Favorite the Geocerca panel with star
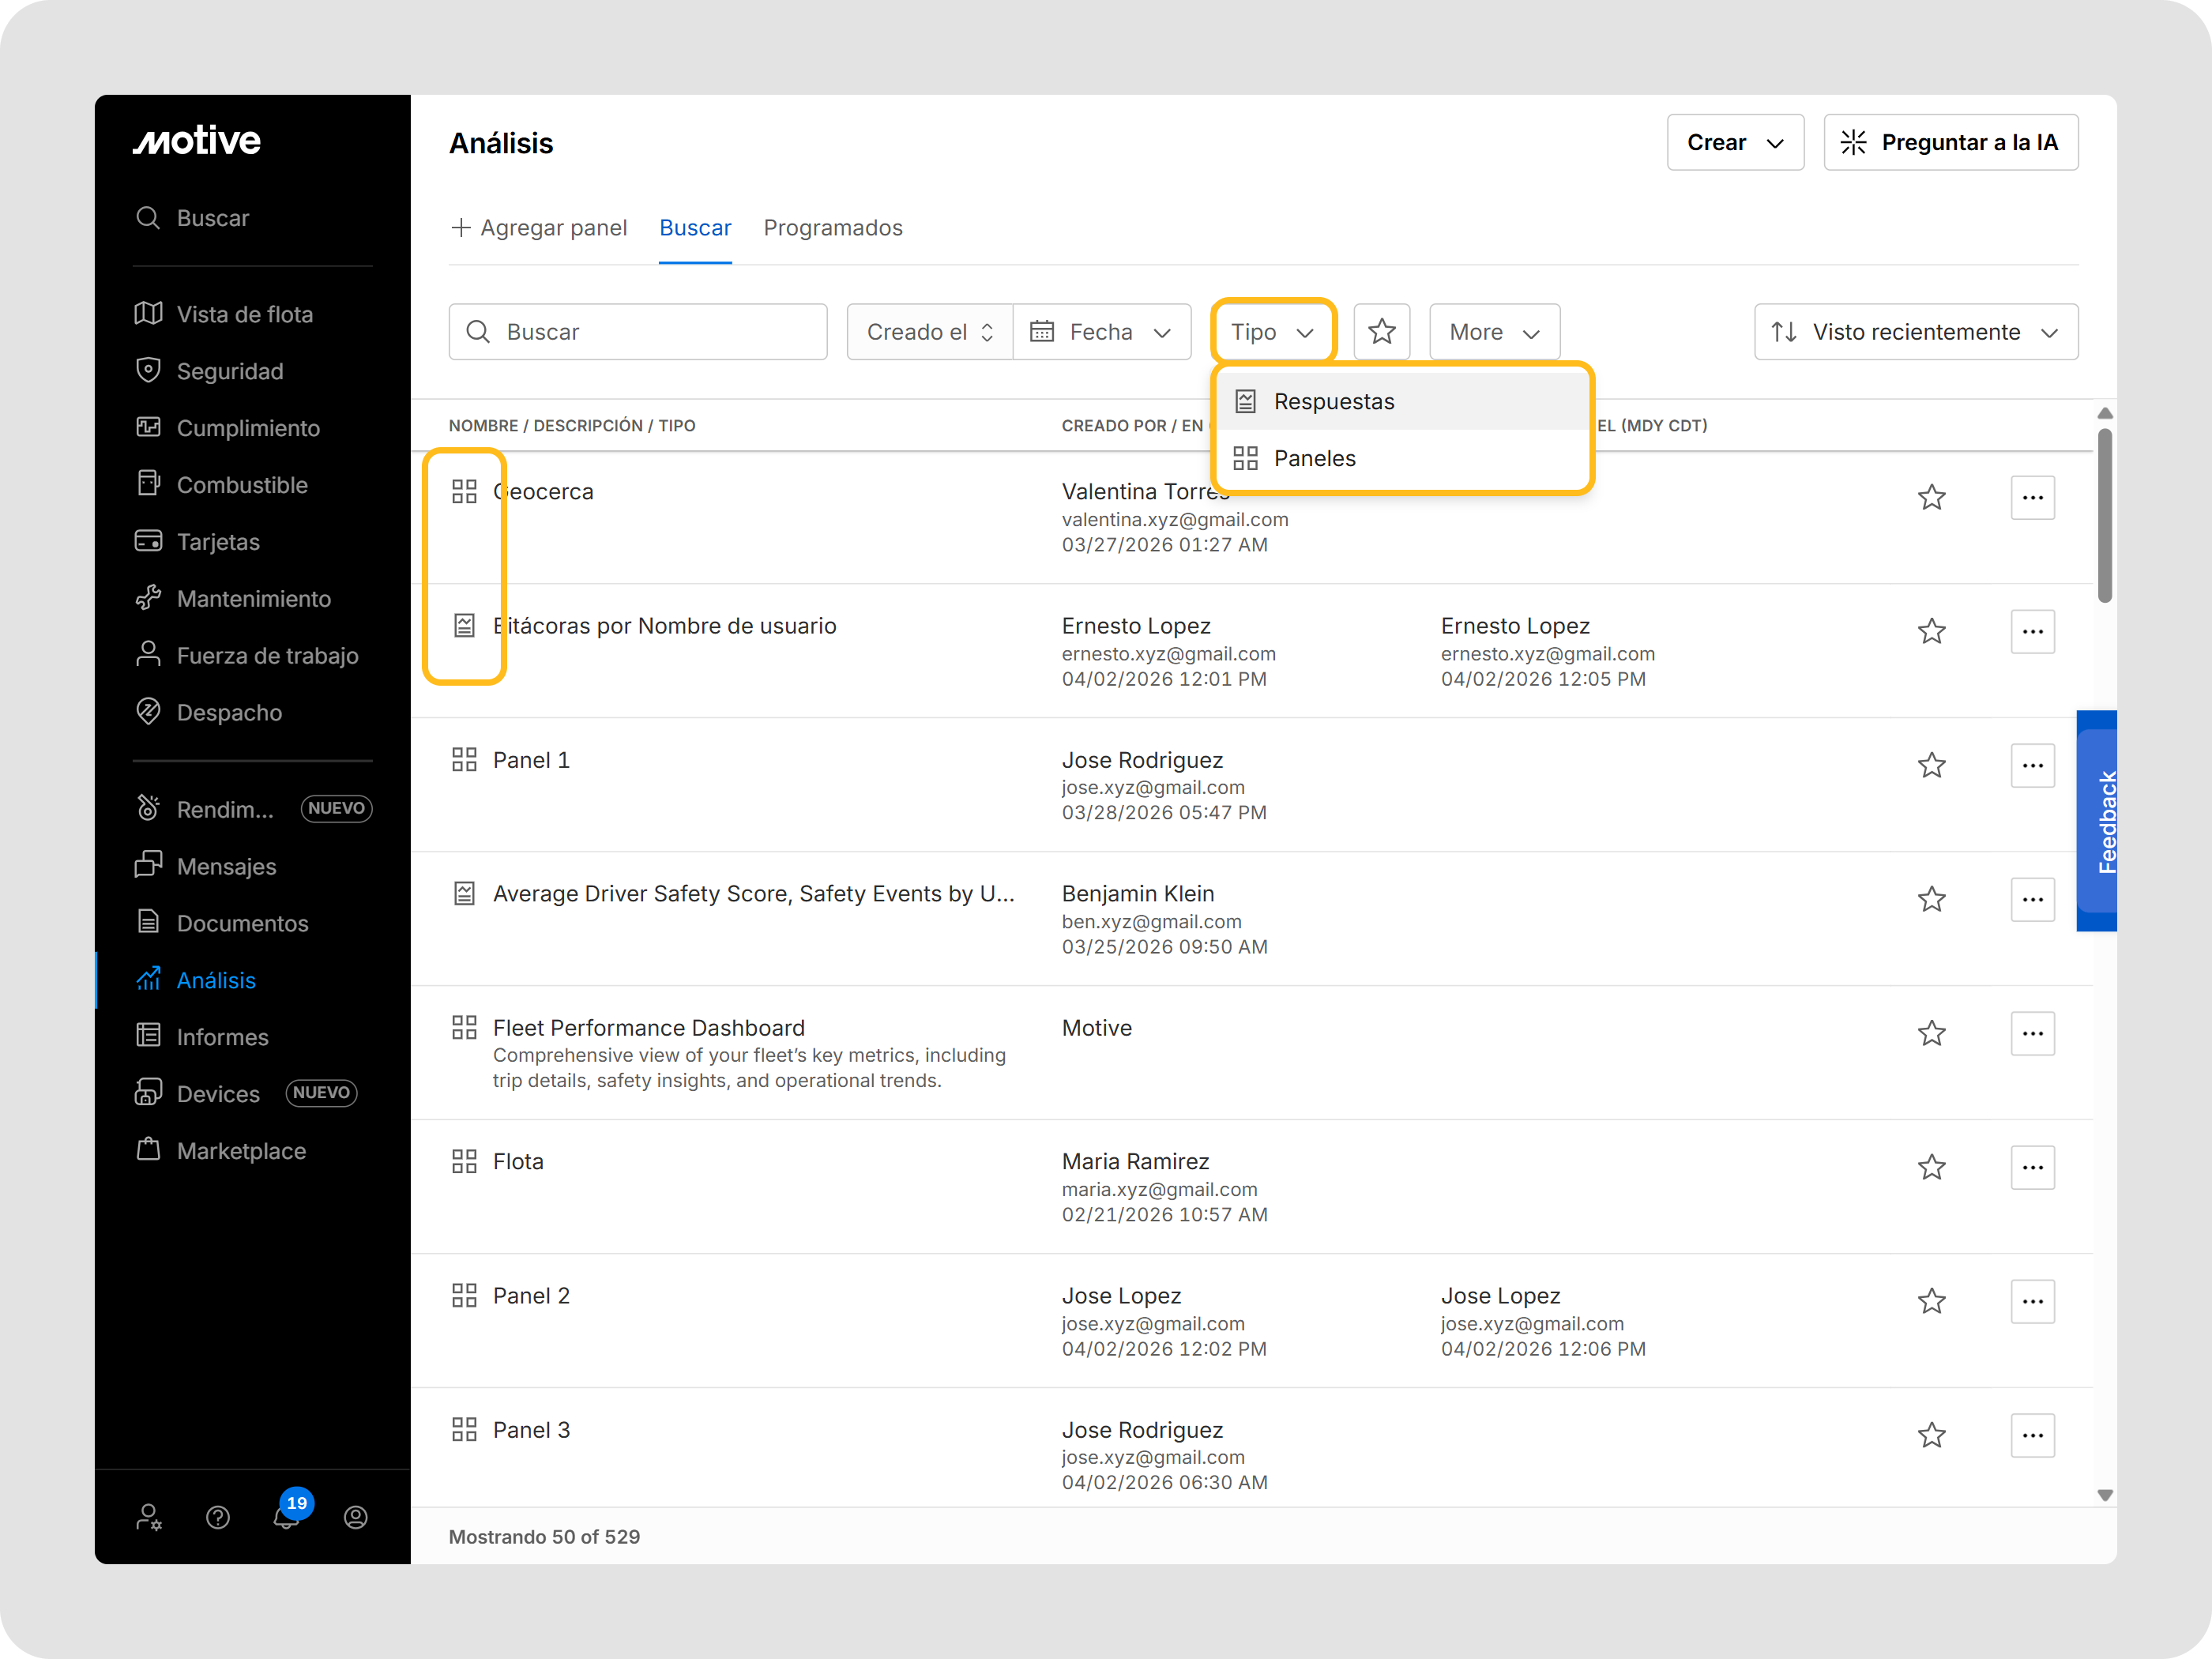The width and height of the screenshot is (2212, 1659). coord(1931,497)
